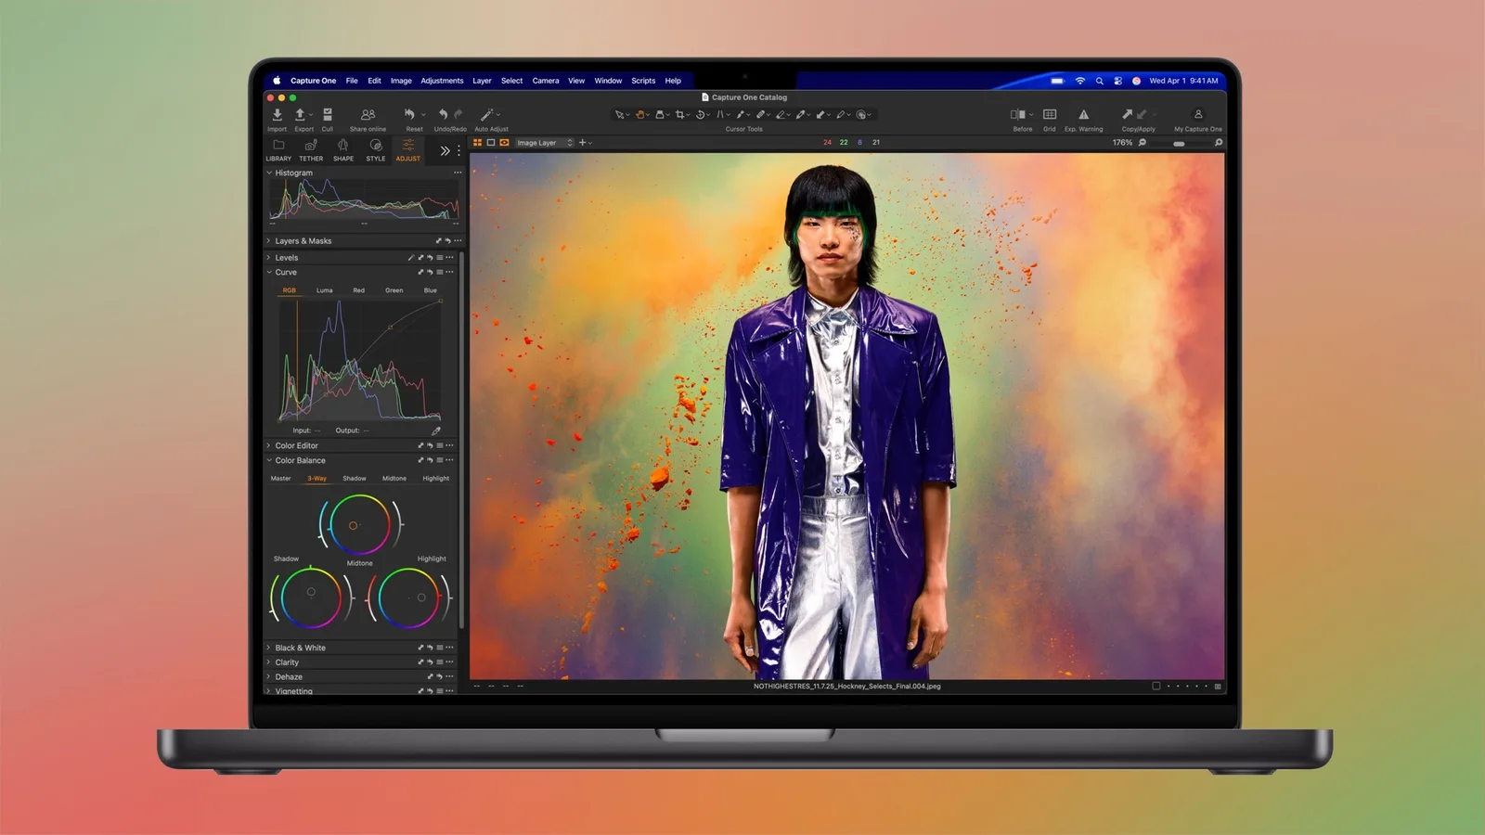Switch to multi-image grid view
Viewport: 1485px width, 835px height.
coord(478,143)
